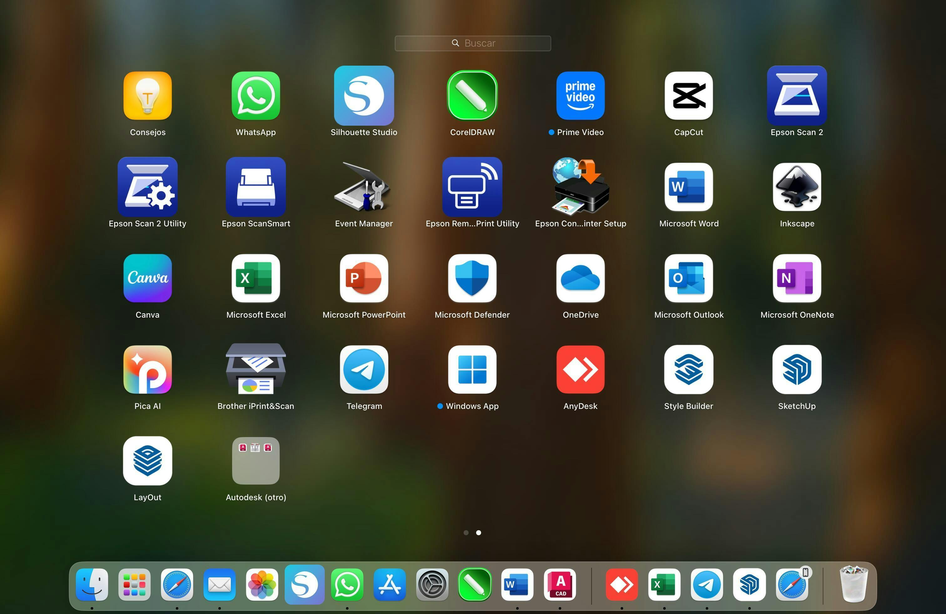Open the CorelDRAW app in Launchpad

pos(472,96)
